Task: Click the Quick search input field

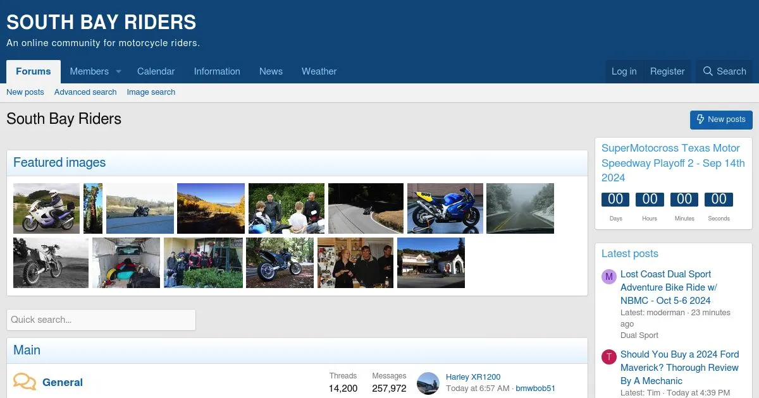Action: tap(101, 320)
